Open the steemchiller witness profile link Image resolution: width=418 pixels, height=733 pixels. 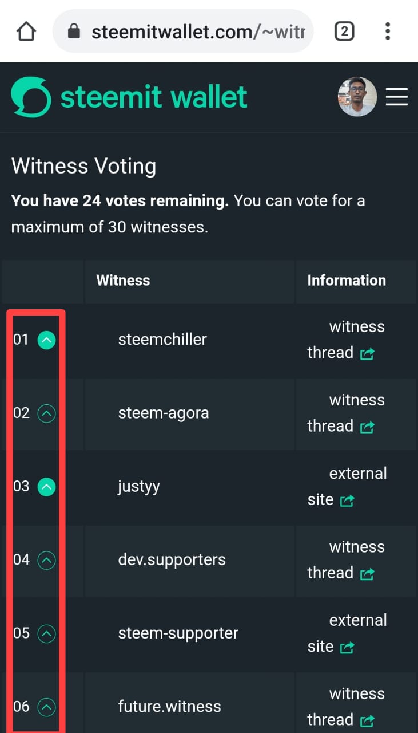[x=162, y=340]
